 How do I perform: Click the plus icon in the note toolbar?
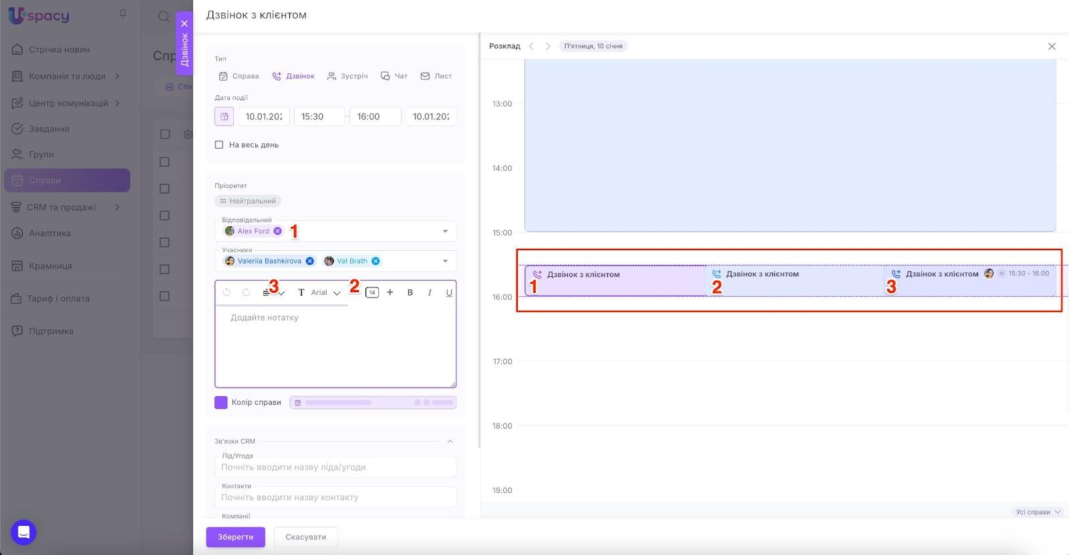tap(390, 292)
